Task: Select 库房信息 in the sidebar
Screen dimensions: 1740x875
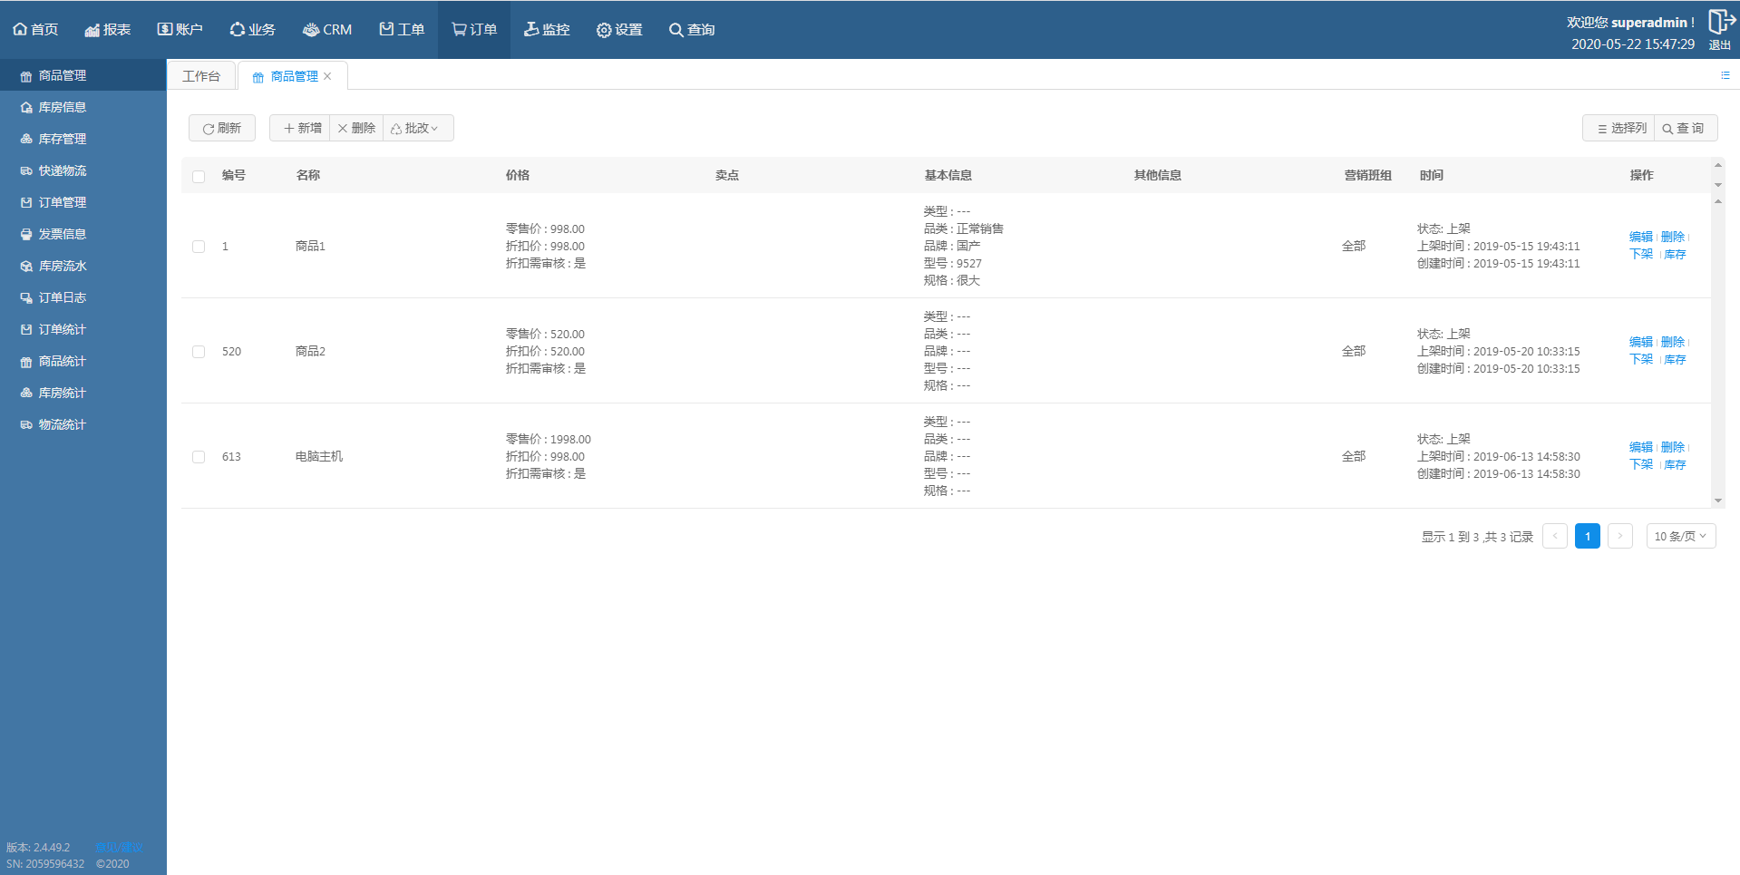Action: [83, 107]
